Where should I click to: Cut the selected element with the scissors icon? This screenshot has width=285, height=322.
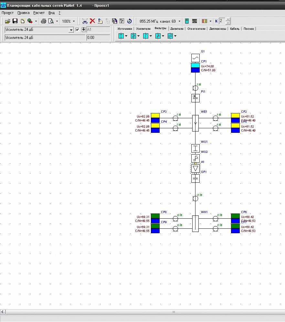[85, 21]
